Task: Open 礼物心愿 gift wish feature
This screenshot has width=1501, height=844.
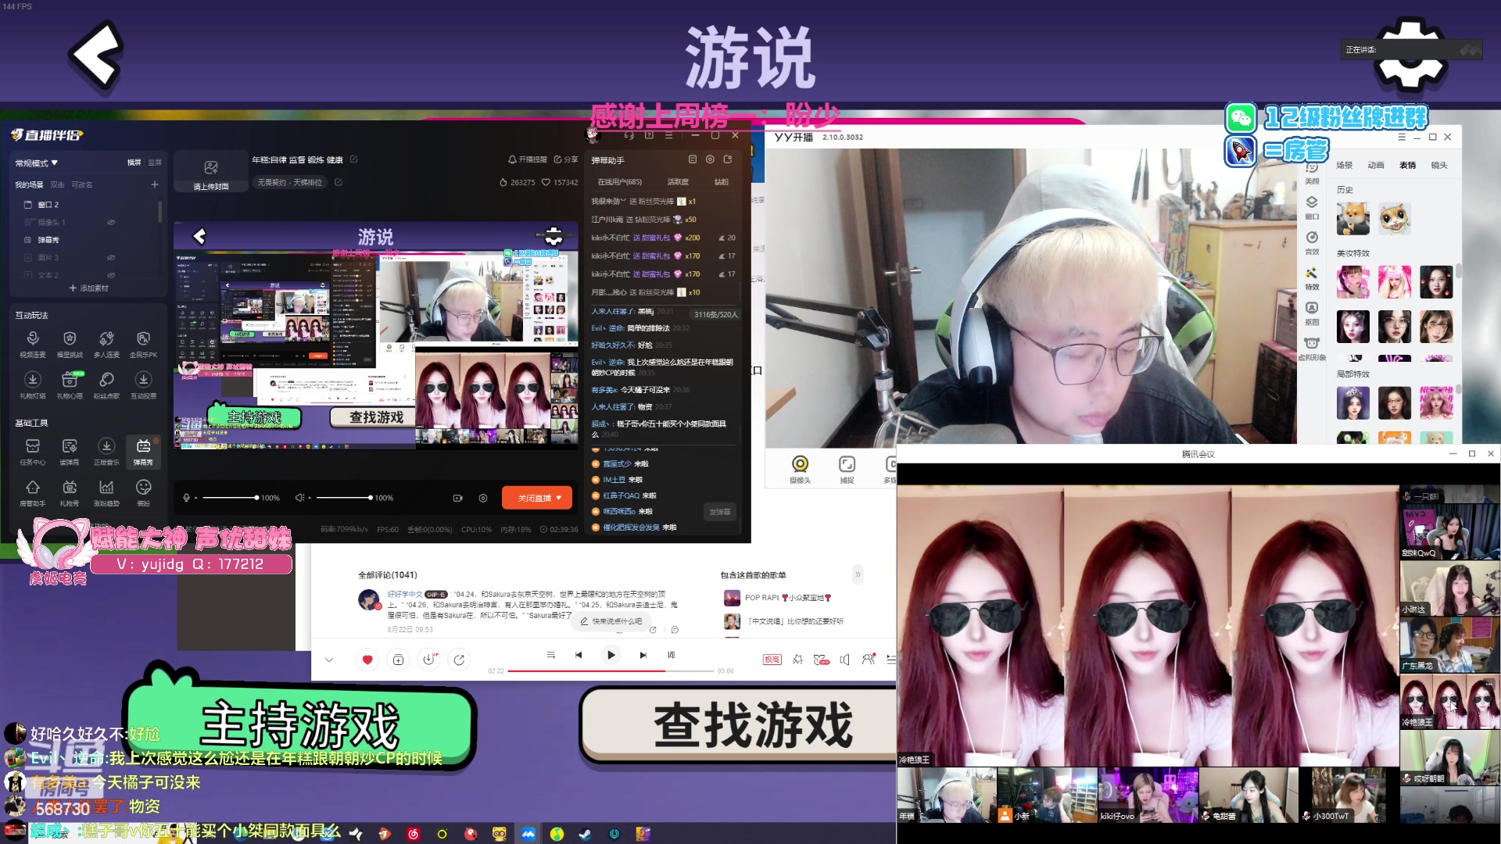Action: click(70, 384)
